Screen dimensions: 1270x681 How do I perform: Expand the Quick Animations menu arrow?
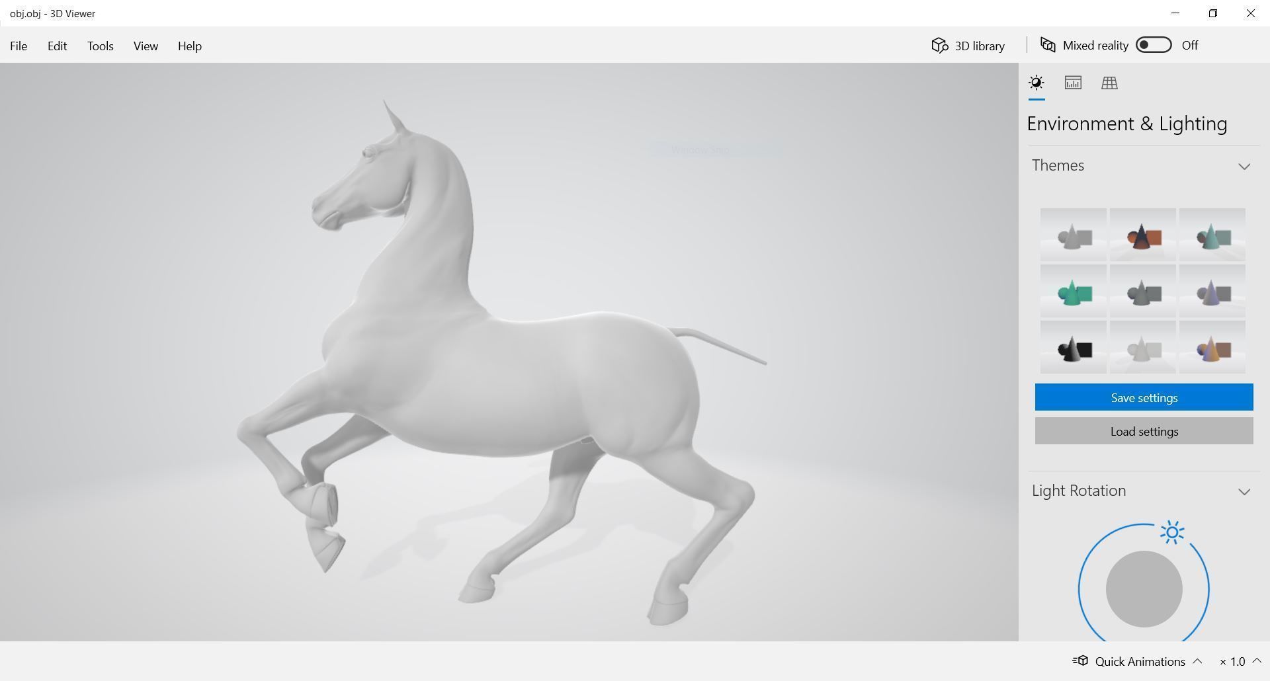pos(1197,661)
